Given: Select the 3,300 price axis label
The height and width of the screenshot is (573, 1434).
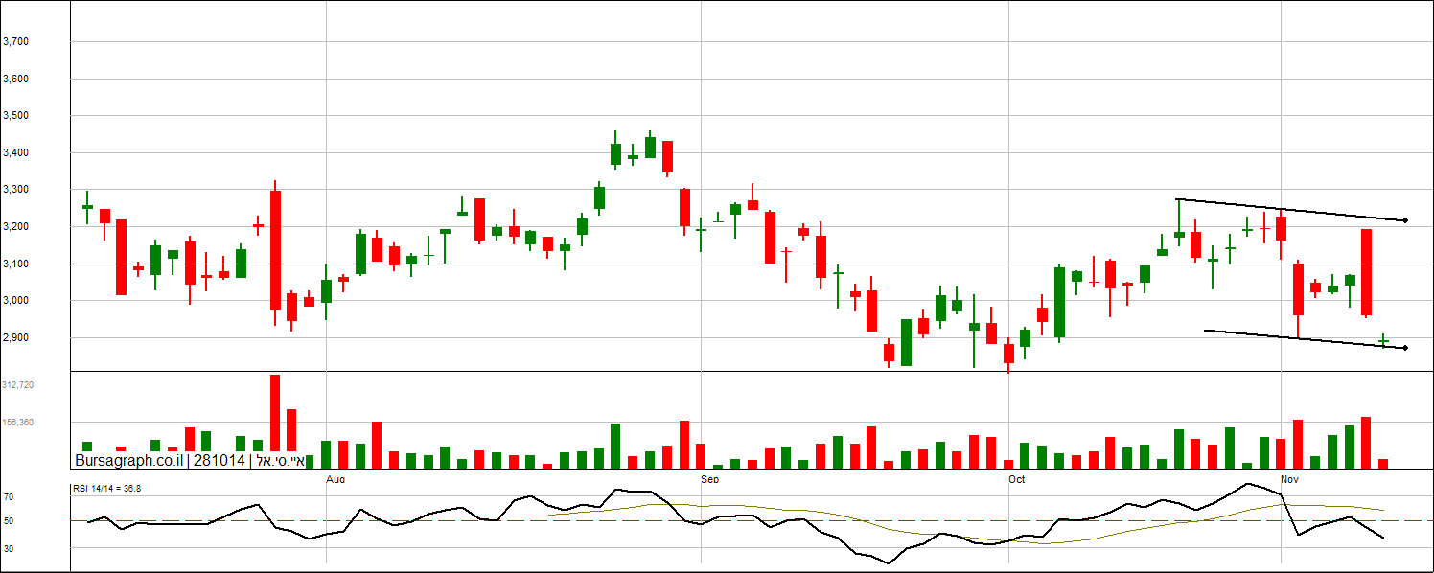Looking at the screenshot, I should (x=16, y=190).
